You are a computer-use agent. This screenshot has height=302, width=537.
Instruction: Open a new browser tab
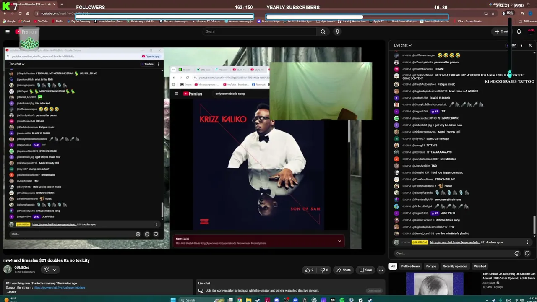click(62, 4)
